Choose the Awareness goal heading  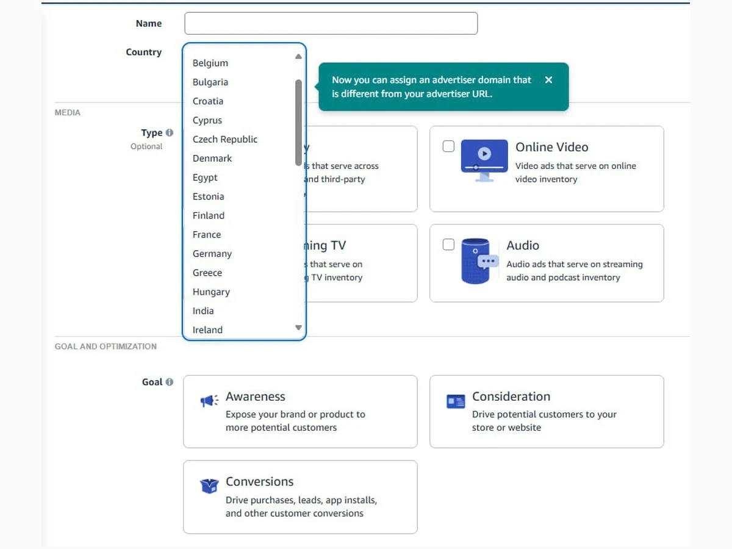click(x=256, y=396)
